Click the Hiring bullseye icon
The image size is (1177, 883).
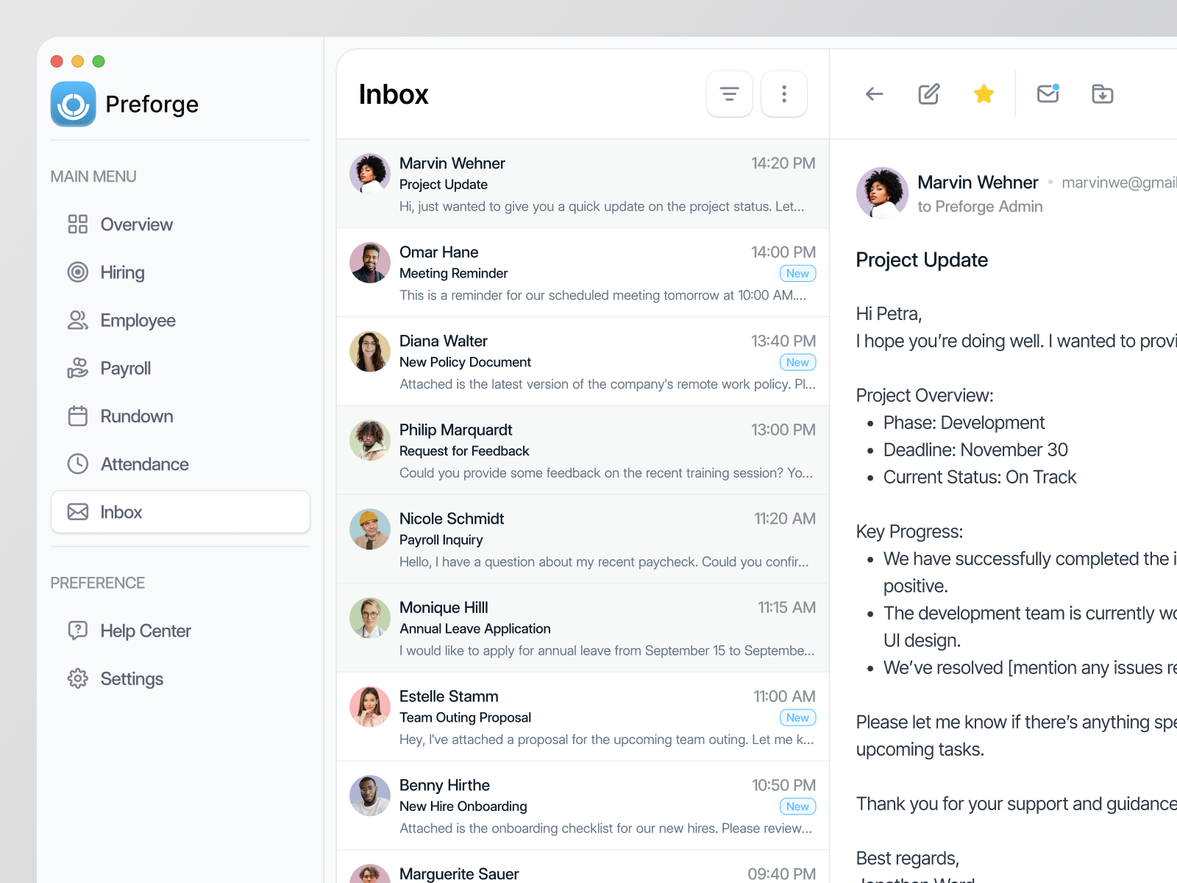click(78, 272)
